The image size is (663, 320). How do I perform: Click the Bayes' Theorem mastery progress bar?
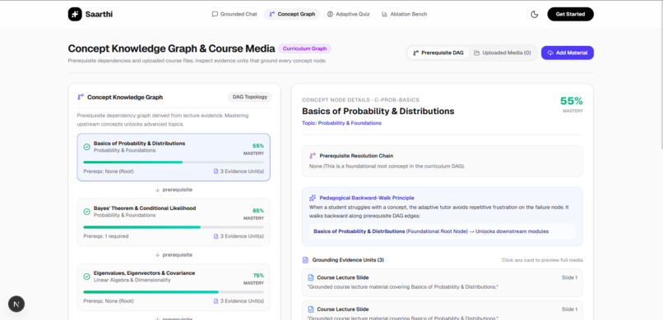174,226
